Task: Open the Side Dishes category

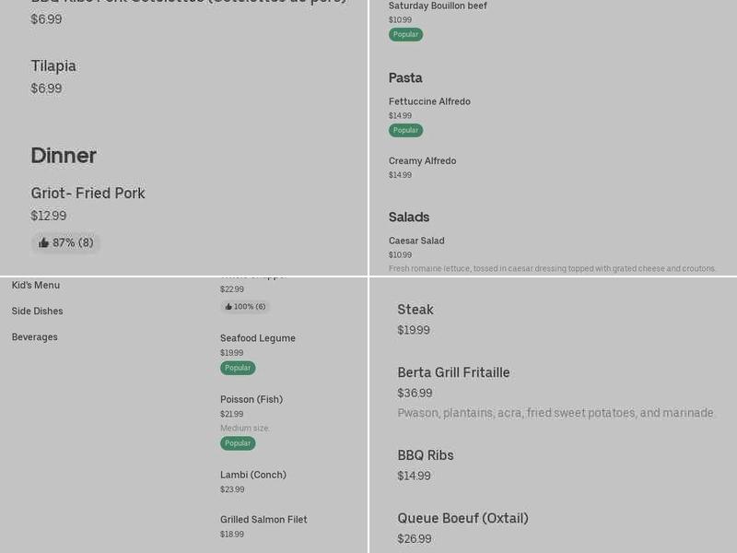Action: pyautogui.click(x=36, y=311)
